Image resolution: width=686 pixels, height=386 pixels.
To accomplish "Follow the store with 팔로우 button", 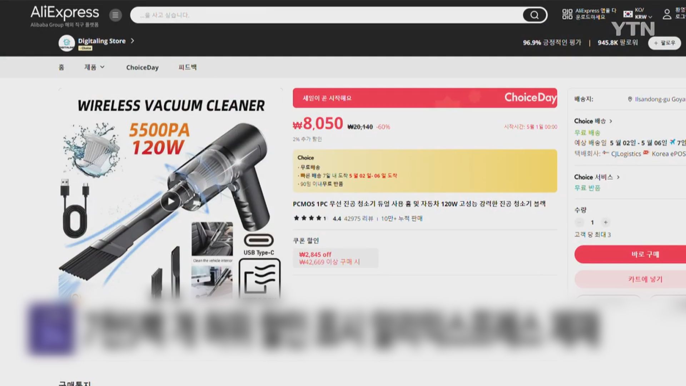I will pos(665,43).
